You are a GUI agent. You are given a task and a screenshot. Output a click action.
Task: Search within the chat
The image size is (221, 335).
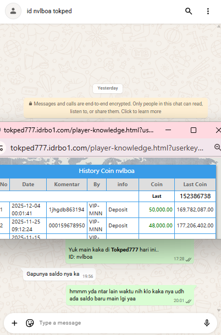pos(189,11)
